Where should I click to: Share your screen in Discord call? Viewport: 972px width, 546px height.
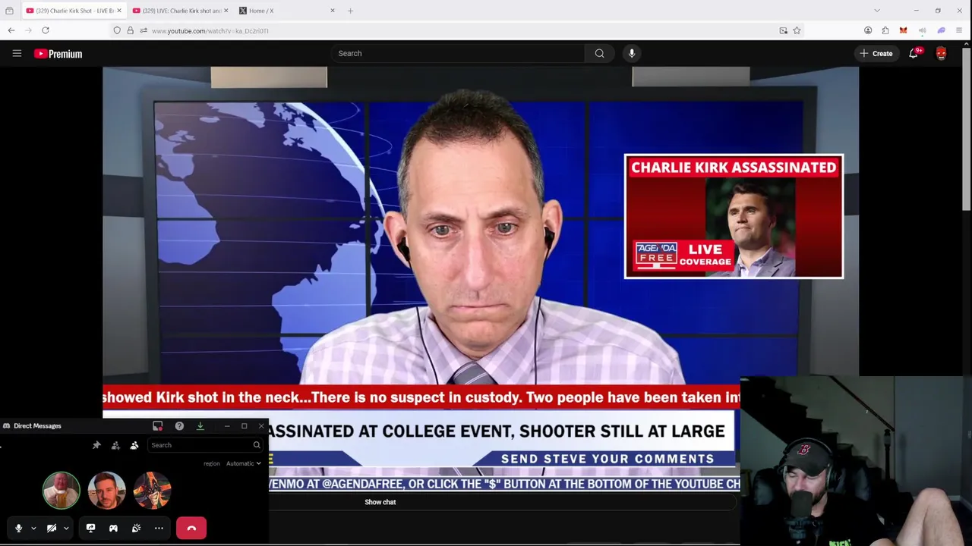pyautogui.click(x=90, y=528)
